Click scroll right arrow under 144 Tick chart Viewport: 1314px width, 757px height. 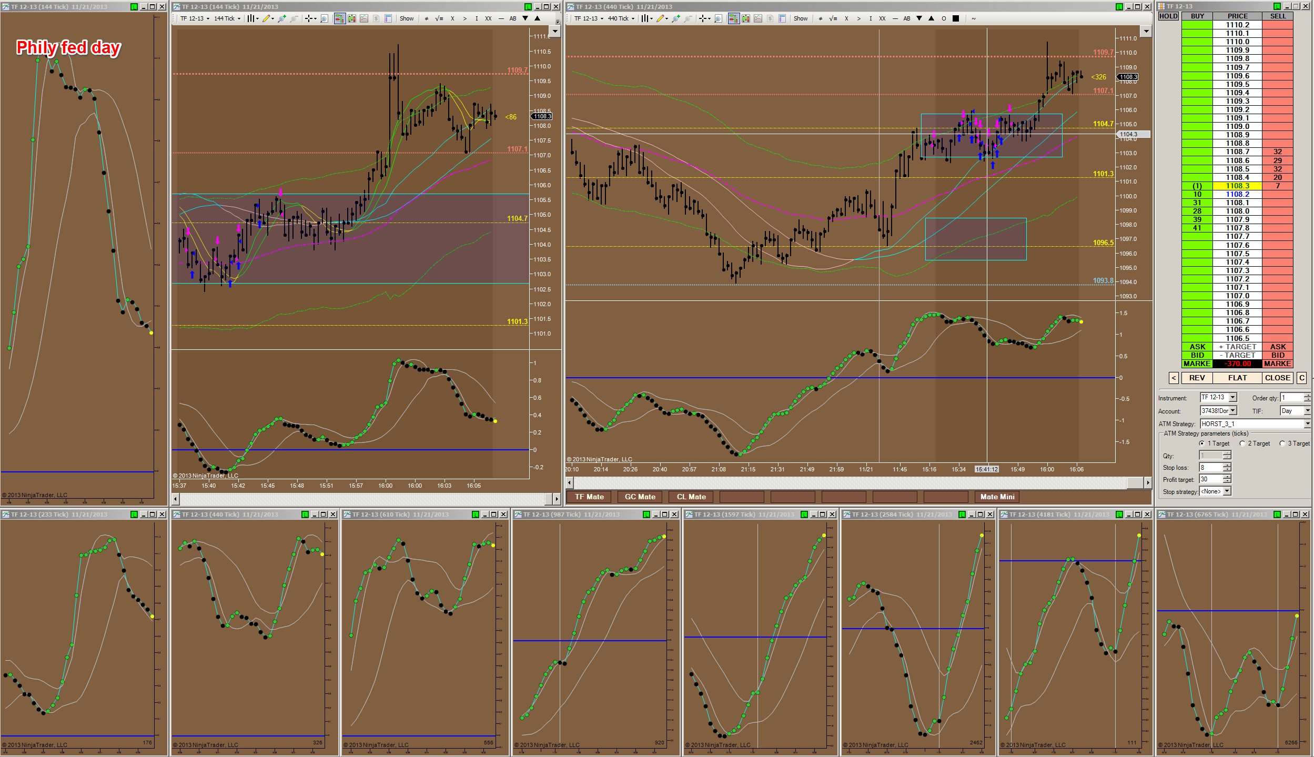[x=557, y=498]
